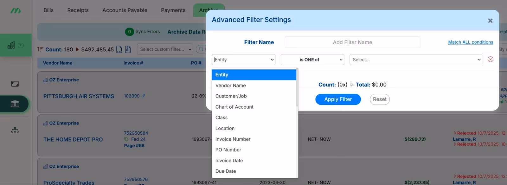Screen dimensions: 507x185
Task: Choose Entity in the dropdown list
Action: click(254, 75)
